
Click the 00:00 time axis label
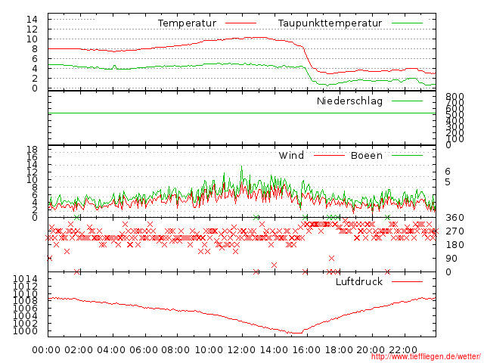pos(46,350)
